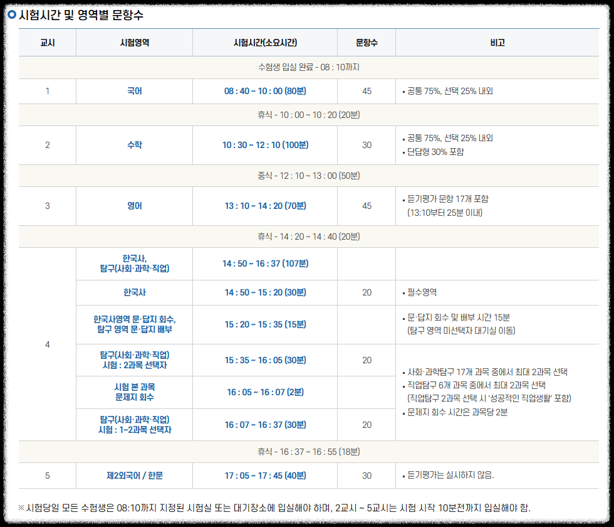Click the time '14 : 50 ~ 16 : 37 (107분)'

[x=265, y=263]
